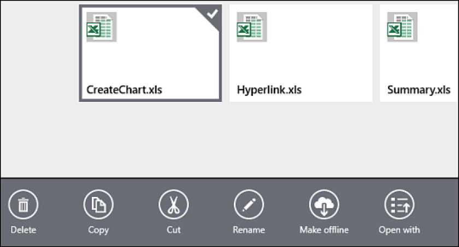Click the Excel icon on Summary.xls
The image size is (459, 247).
402,27
